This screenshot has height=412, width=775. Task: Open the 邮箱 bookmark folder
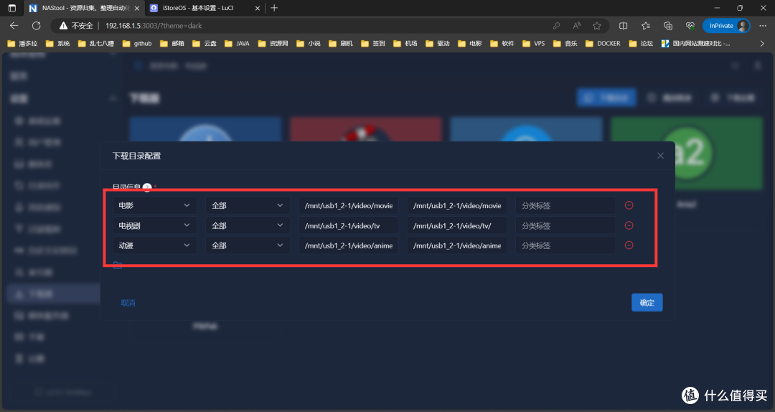[x=172, y=44]
